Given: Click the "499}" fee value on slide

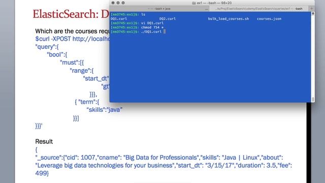Looking at the screenshot, I should [42, 173].
